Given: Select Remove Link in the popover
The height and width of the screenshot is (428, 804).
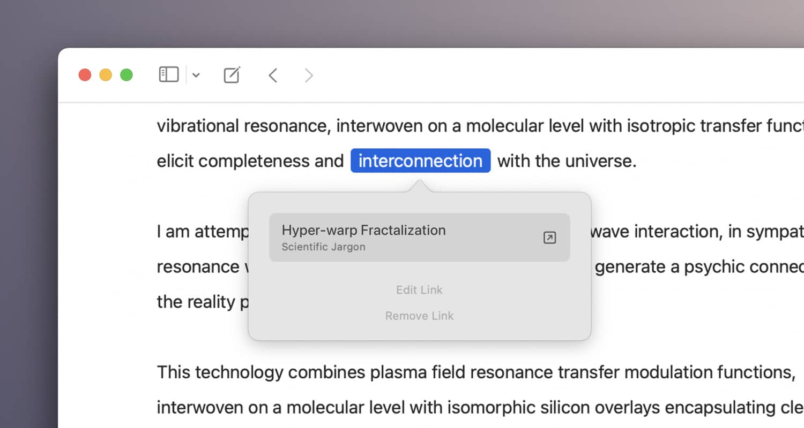Looking at the screenshot, I should click(x=419, y=316).
